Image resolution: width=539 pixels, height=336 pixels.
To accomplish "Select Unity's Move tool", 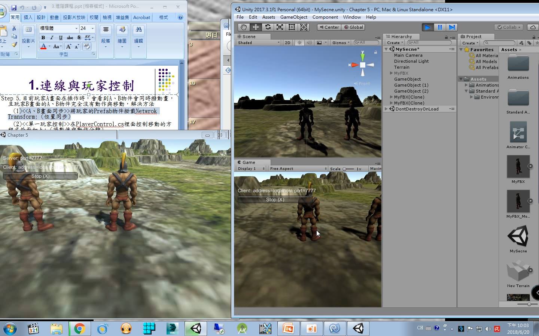I will pyautogui.click(x=256, y=27).
